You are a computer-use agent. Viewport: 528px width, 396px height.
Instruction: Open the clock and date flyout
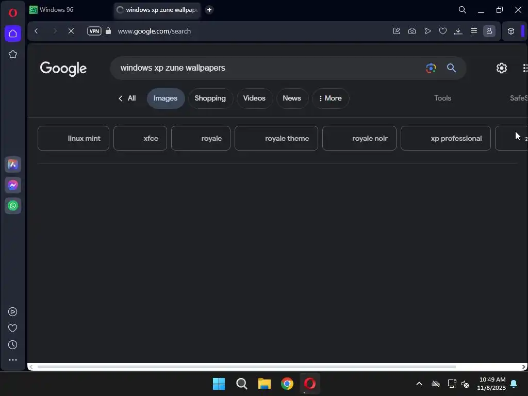tap(491, 384)
